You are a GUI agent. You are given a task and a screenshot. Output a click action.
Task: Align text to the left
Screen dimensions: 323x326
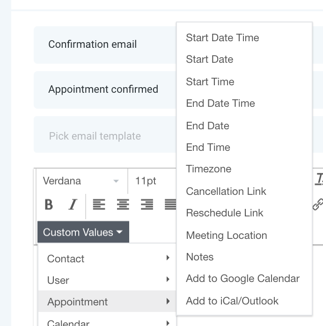click(x=99, y=205)
